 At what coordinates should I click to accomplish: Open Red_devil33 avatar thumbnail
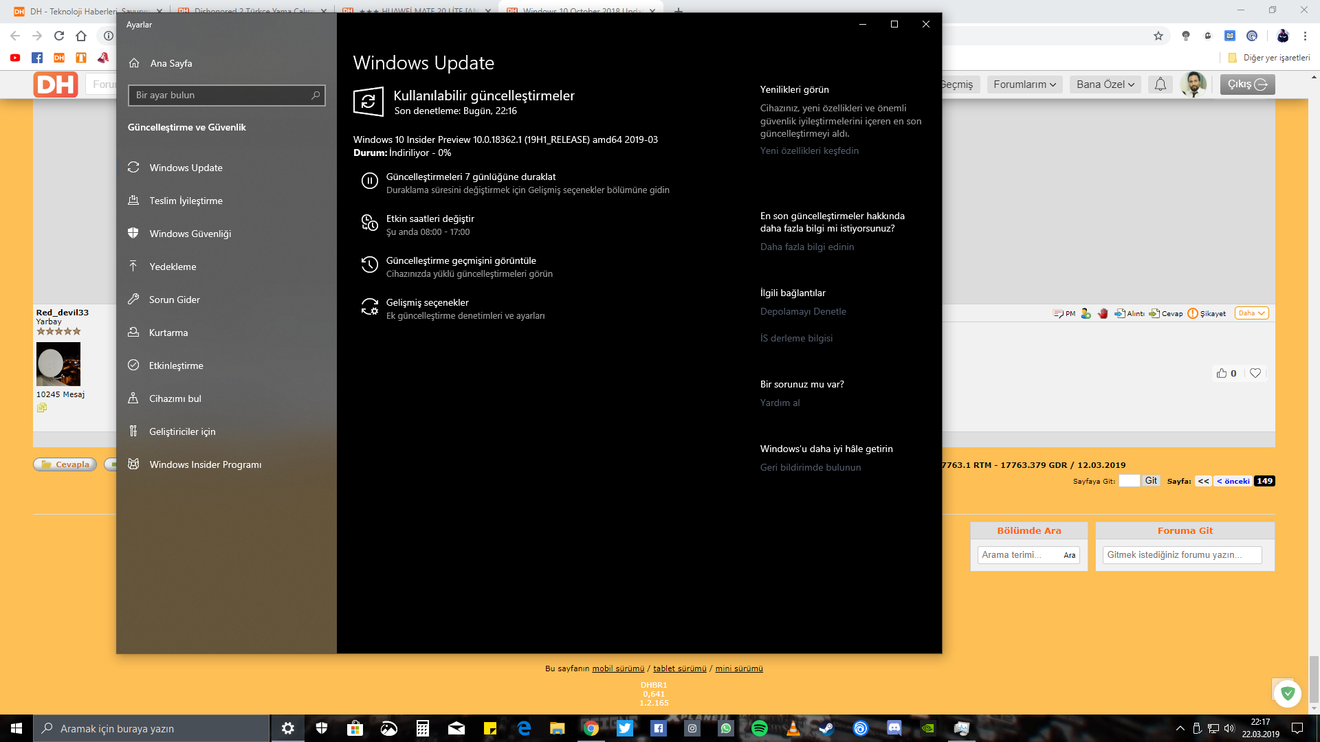tap(58, 364)
